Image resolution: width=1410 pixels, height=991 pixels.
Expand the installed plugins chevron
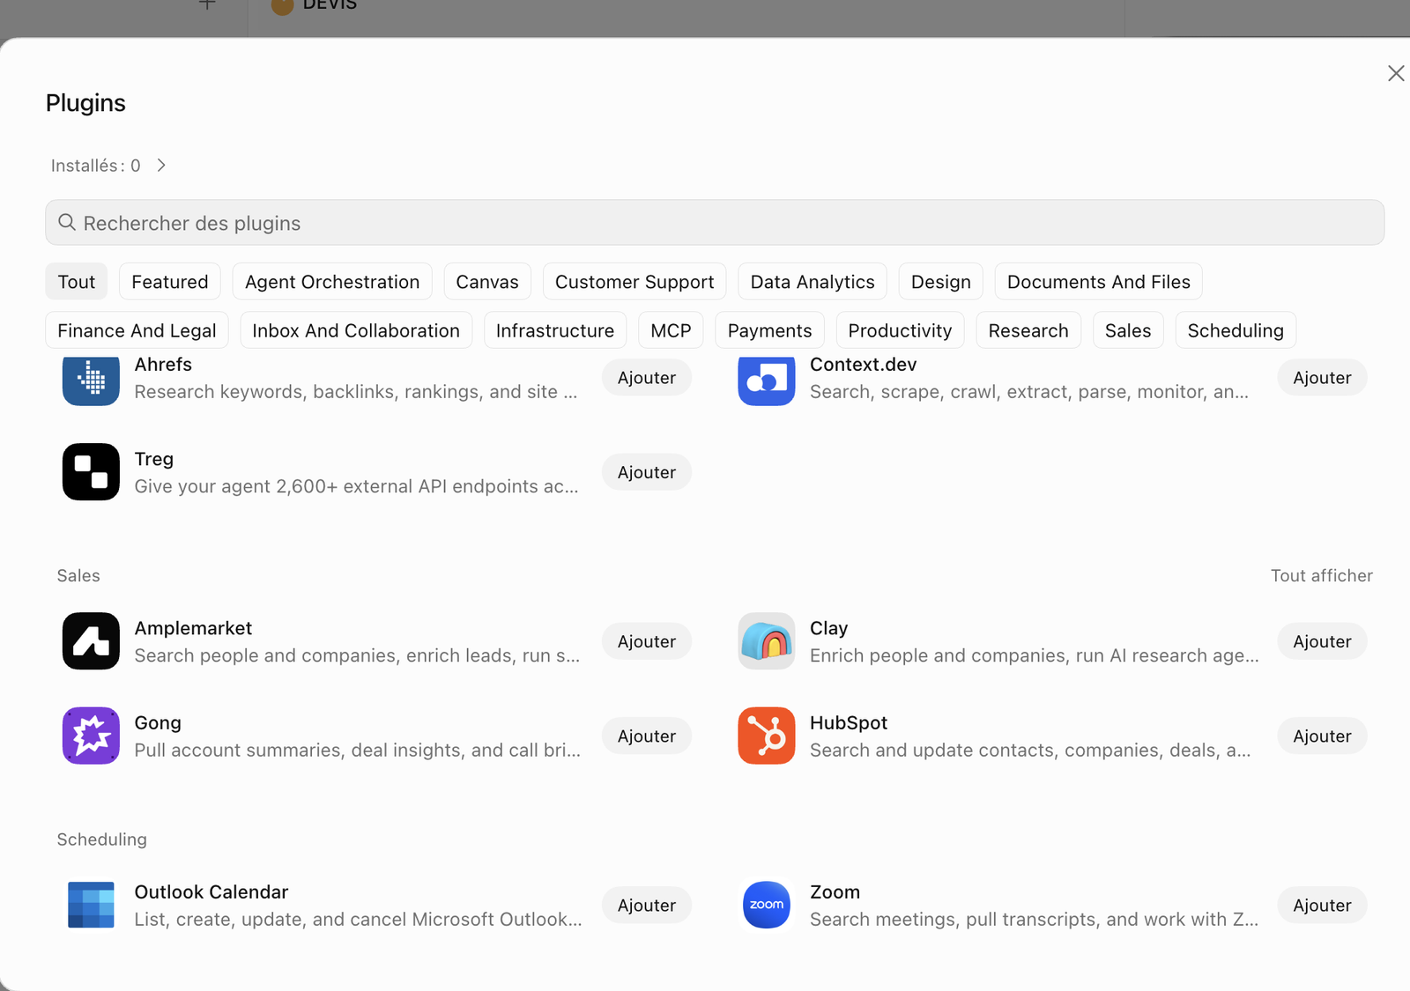point(161,166)
